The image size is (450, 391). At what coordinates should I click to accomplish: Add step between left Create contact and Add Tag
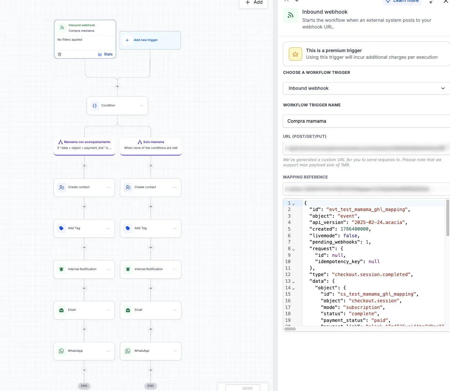click(84, 207)
